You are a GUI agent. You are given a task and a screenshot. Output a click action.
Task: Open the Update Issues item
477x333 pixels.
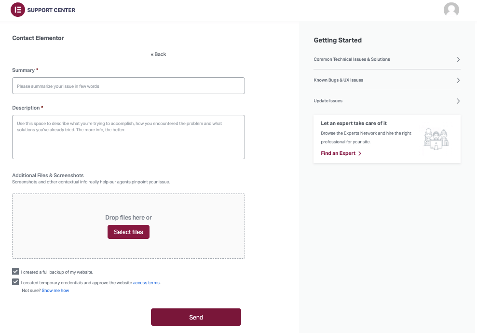(x=328, y=101)
